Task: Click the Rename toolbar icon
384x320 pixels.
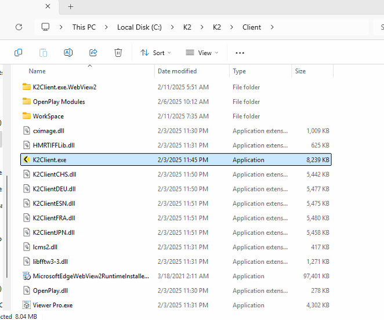Action: pos(68,53)
